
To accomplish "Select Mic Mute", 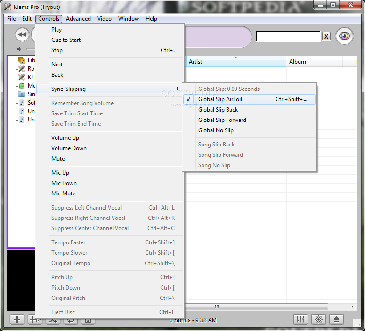I will [110, 194].
